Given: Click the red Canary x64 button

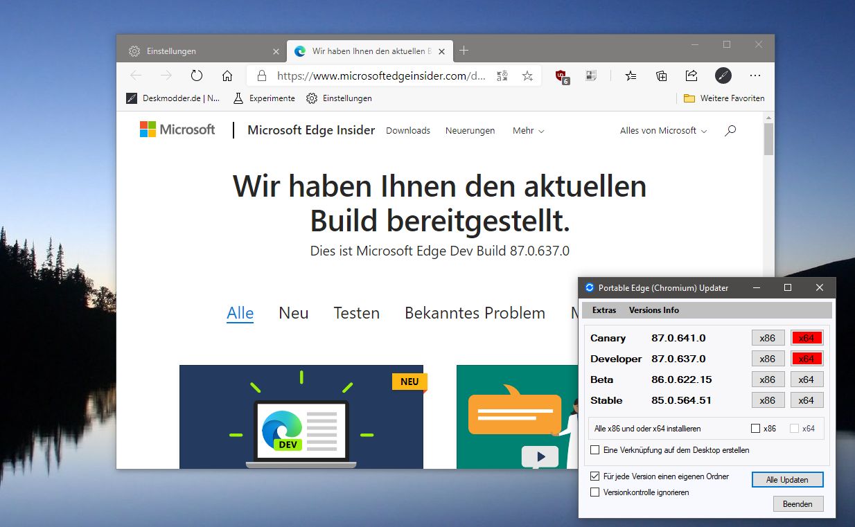Looking at the screenshot, I should 806,338.
